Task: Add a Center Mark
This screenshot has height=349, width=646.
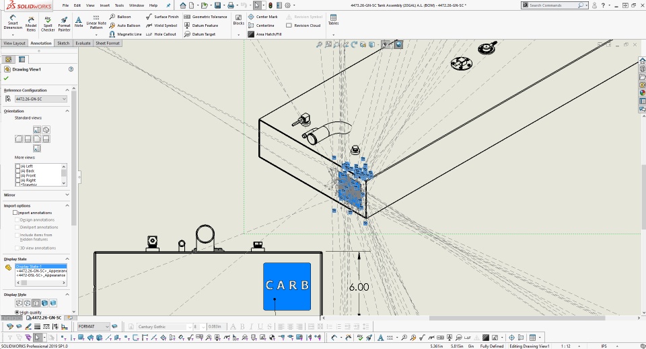Action: coord(263,17)
